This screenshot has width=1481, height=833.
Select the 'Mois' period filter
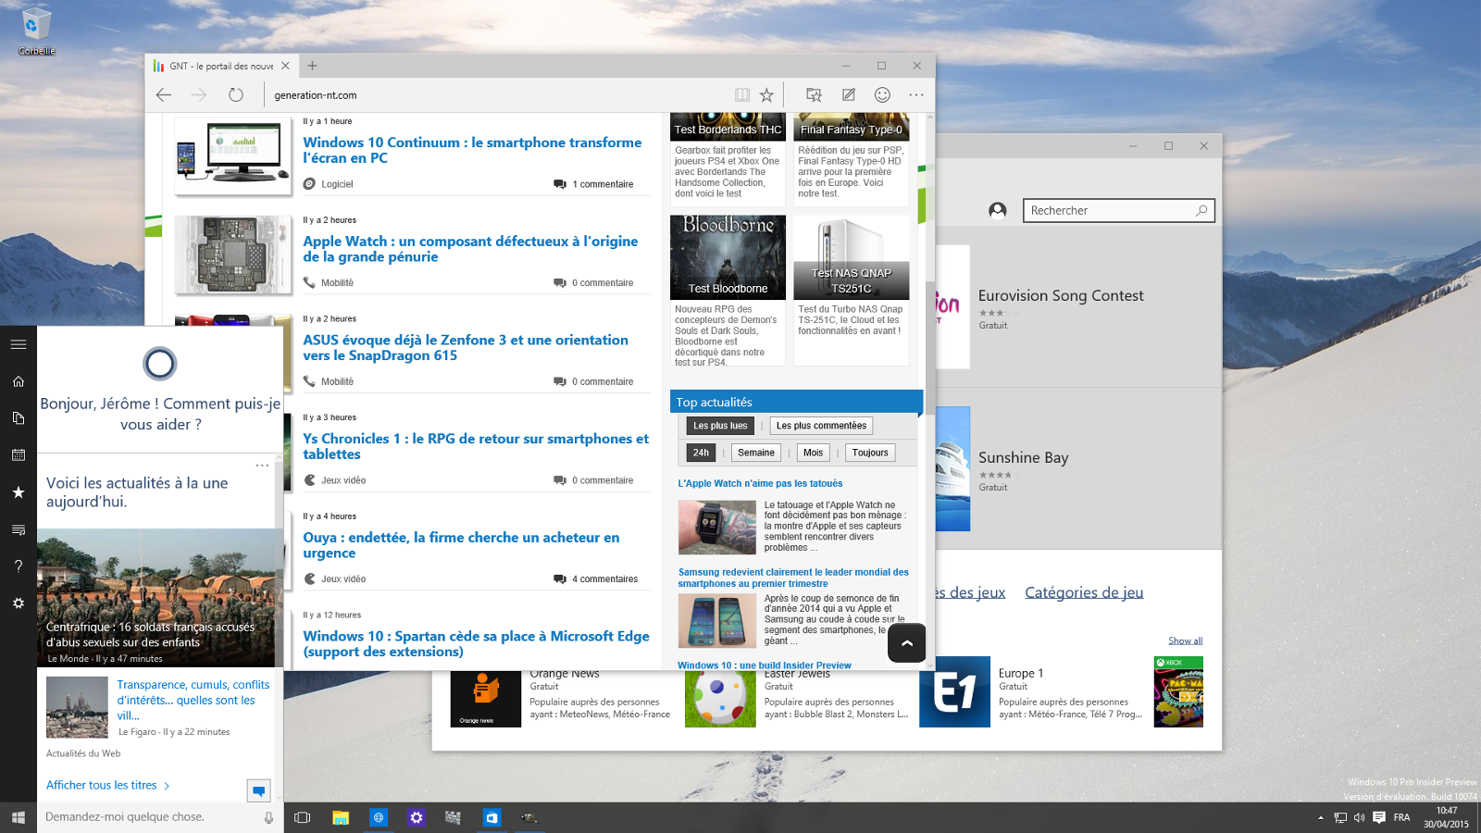click(813, 453)
